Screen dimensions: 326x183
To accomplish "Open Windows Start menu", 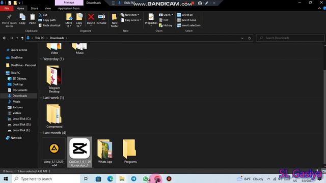I will 6,178.
